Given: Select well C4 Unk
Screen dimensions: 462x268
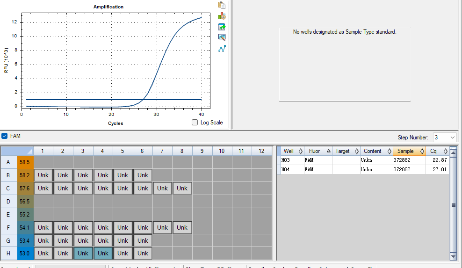Looking at the screenshot, I should tap(103, 188).
